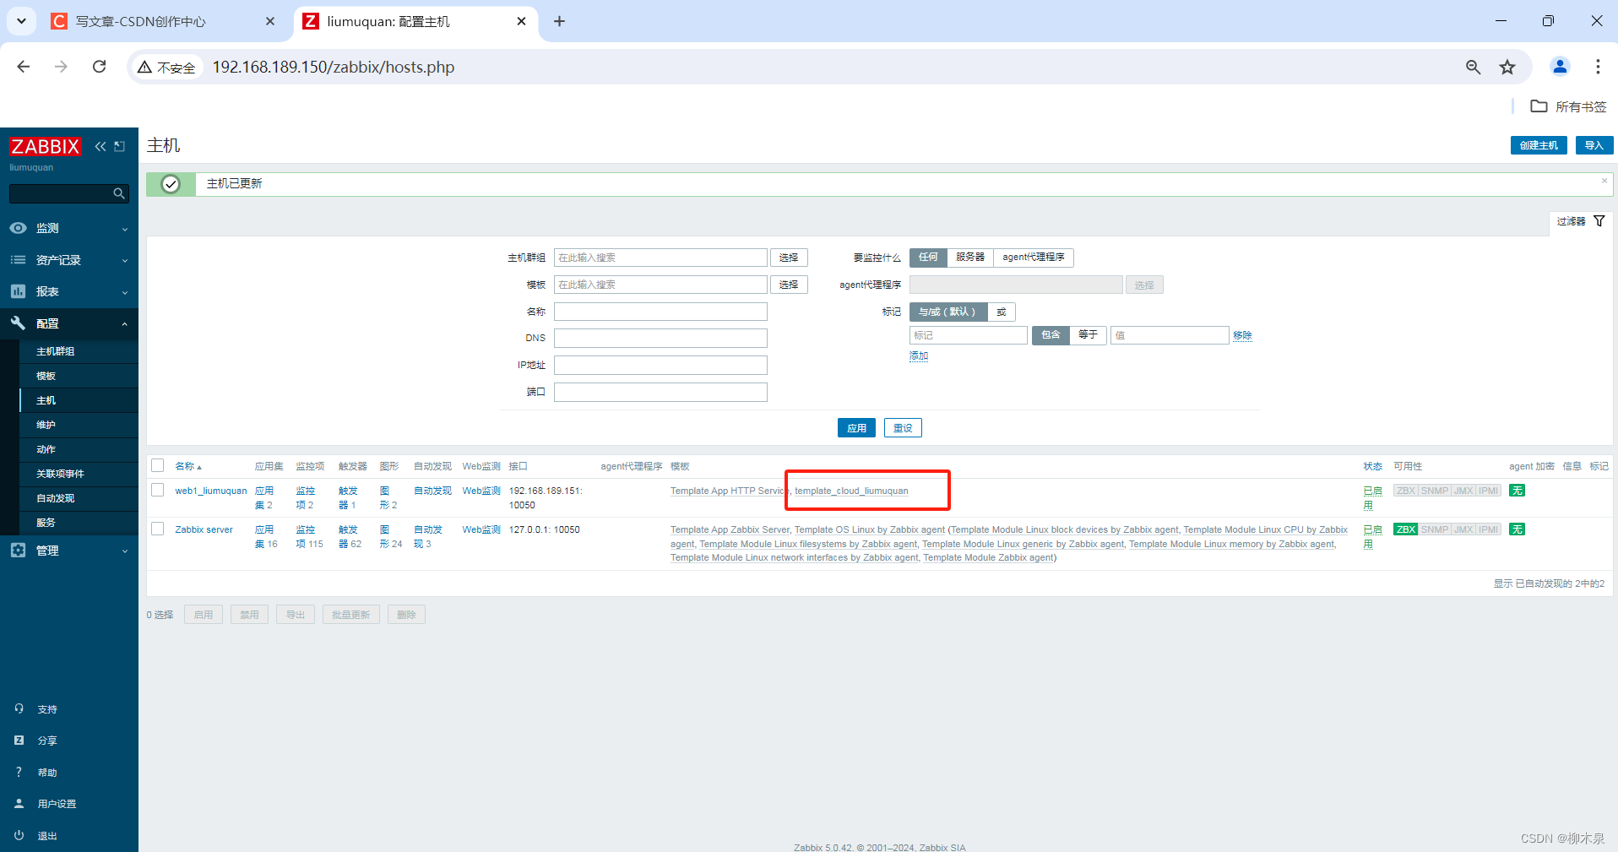Select 包含 tag operator
Viewport: 1618px width, 852px height.
click(x=1051, y=335)
